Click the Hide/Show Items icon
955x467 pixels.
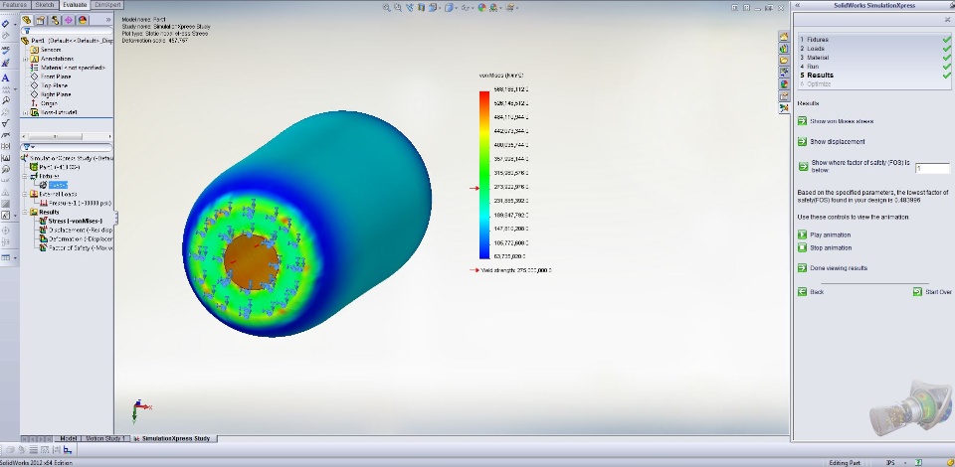466,7
